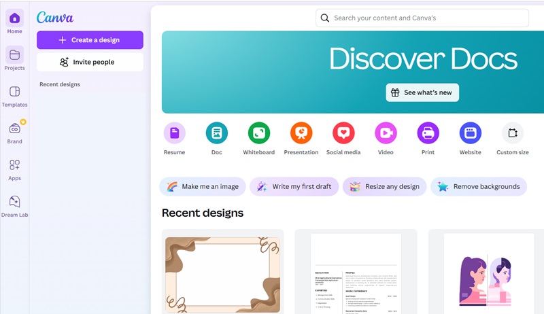Open the Projects folder icon
The image size is (544, 314).
point(14,55)
